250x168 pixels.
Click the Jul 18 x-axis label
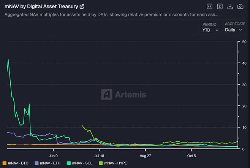click(x=99, y=155)
